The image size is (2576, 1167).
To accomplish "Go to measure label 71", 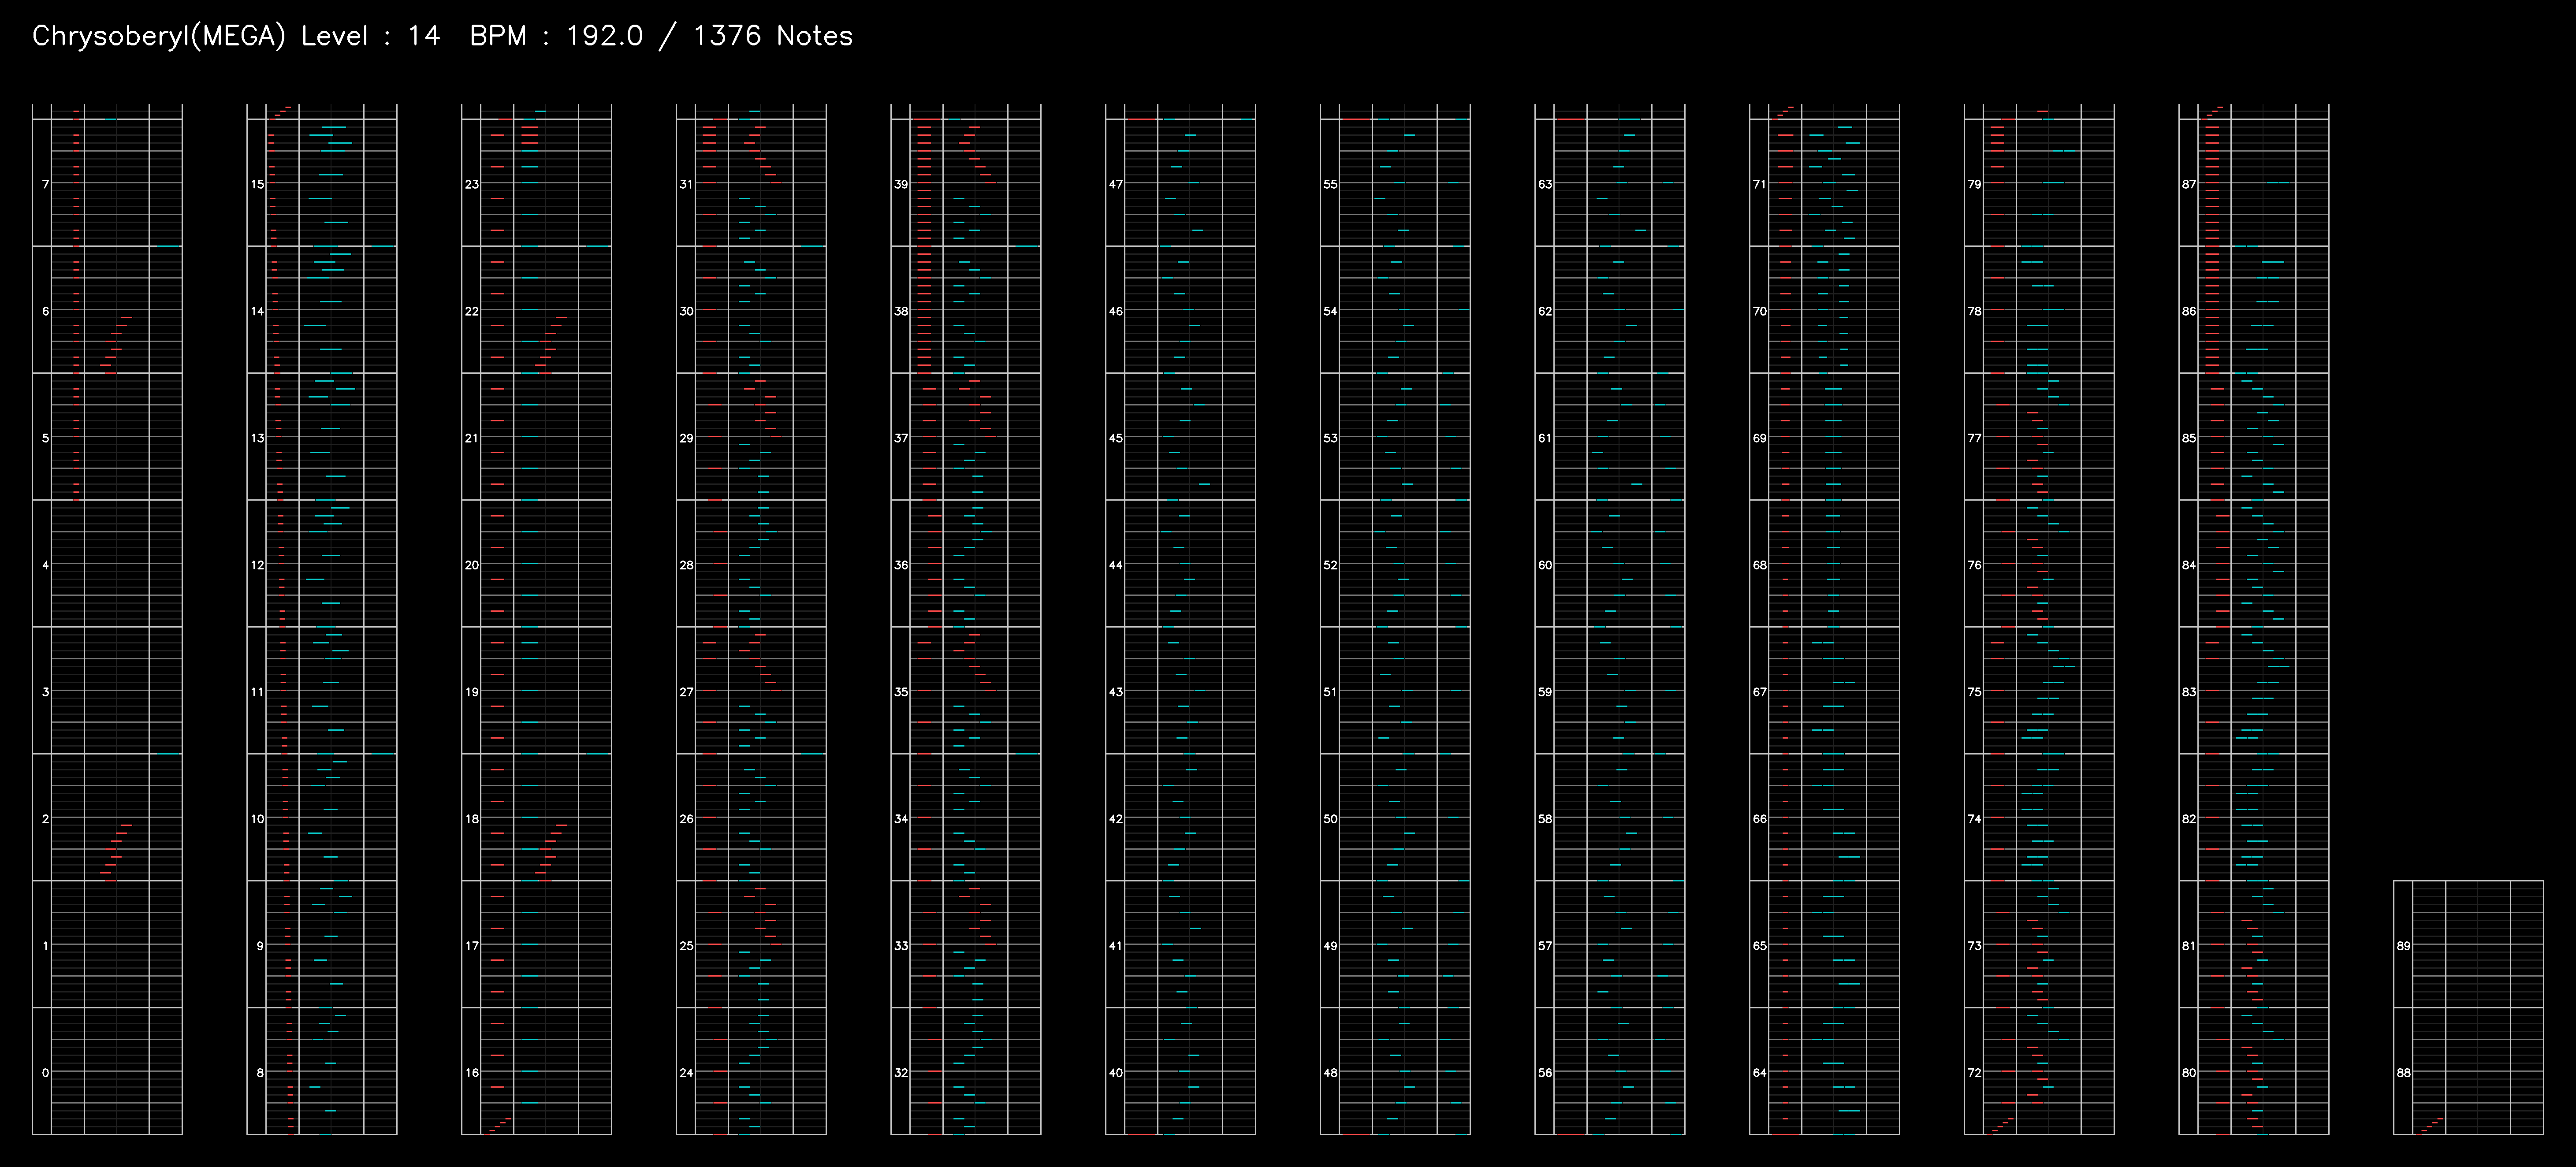I will [x=1760, y=184].
